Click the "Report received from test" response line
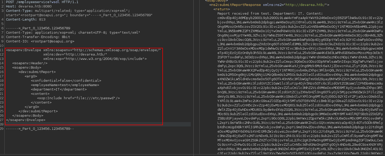The width and height of the screenshot is (385, 156). pos(270,13)
